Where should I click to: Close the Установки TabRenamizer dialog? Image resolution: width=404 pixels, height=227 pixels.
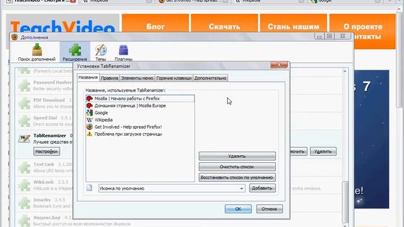click(x=279, y=64)
